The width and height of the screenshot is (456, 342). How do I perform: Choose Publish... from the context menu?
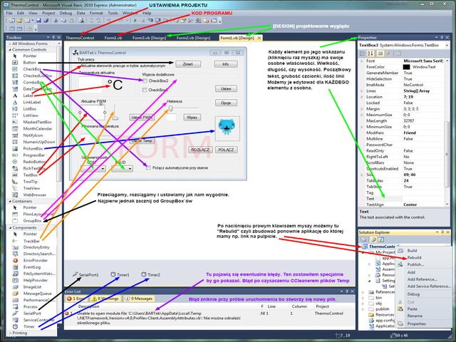pos(415,264)
